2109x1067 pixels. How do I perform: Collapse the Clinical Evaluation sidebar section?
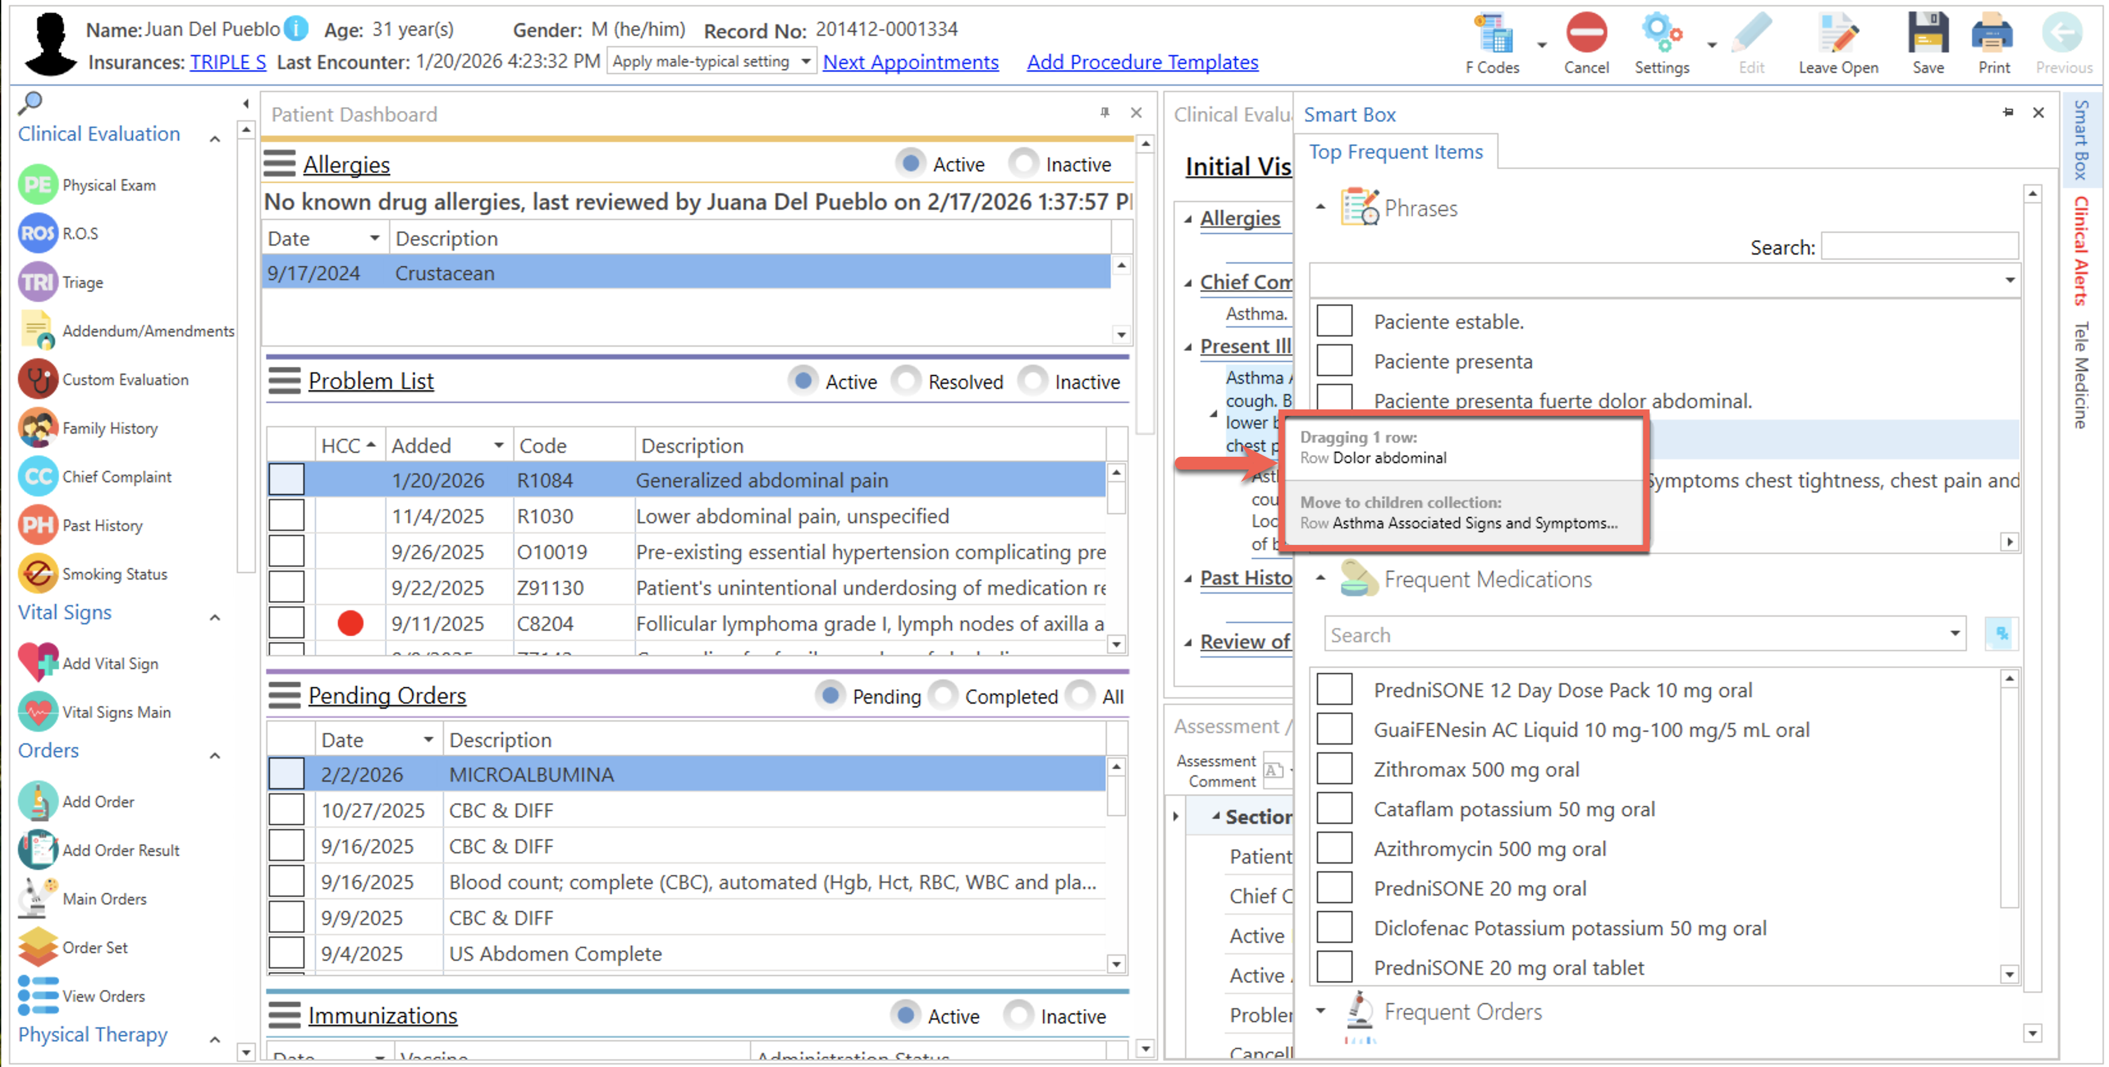tap(214, 138)
